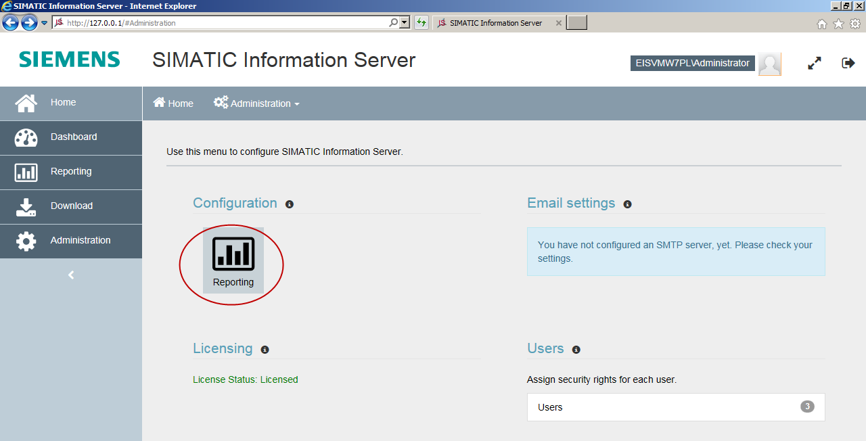The width and height of the screenshot is (866, 441).
Task: Click info icon beside Licensing heading
Action: pos(265,350)
